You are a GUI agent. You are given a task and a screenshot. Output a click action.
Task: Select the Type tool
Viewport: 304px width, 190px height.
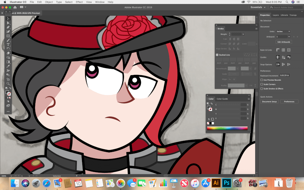[x=8, y=44]
